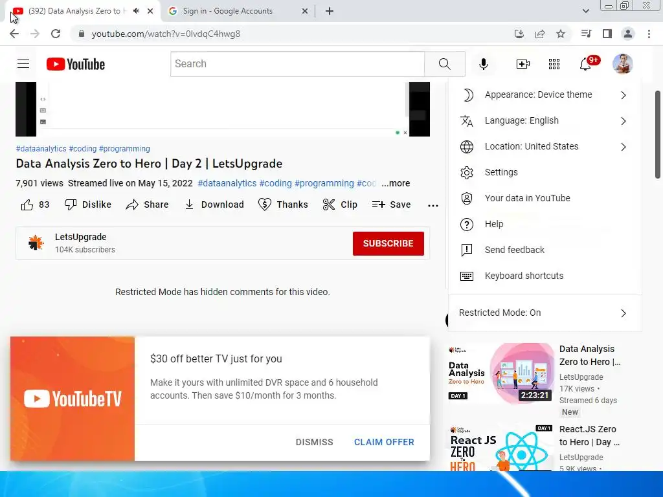
Task: Close the video overlay ad with the X
Action: 405,133
